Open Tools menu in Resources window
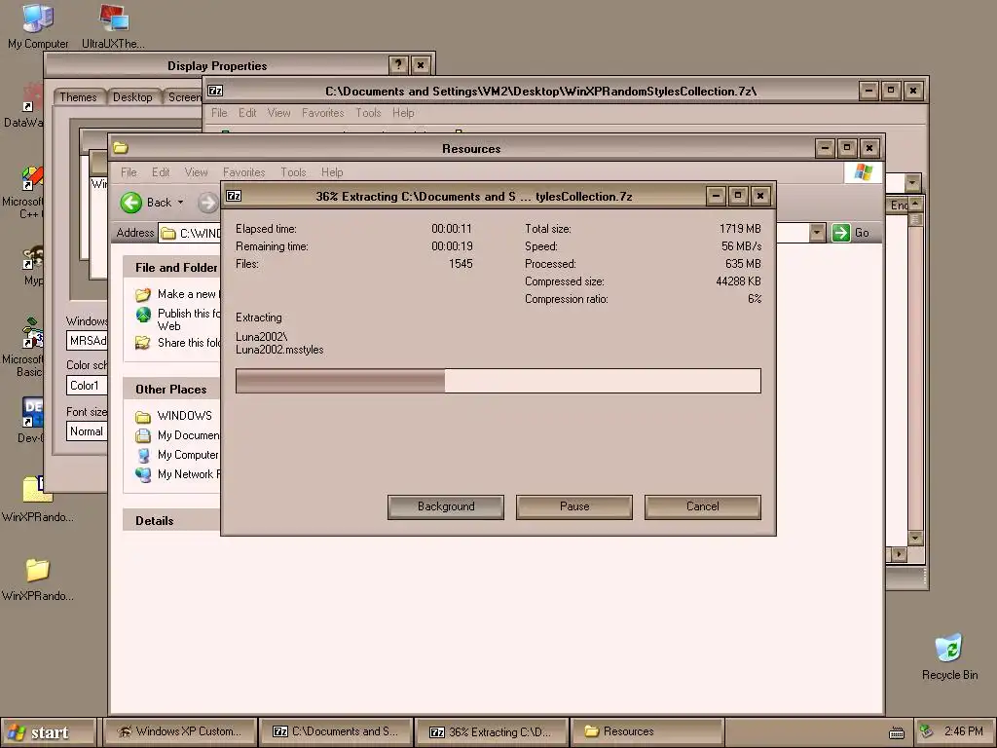 point(293,172)
